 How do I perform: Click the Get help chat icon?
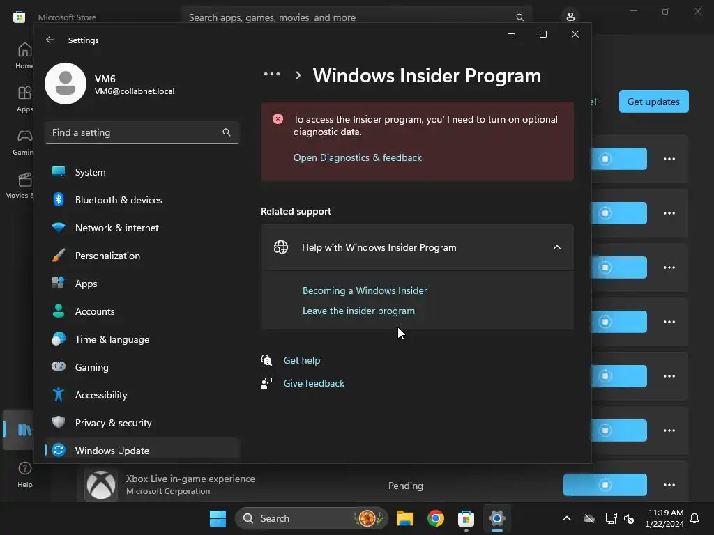[266, 360]
